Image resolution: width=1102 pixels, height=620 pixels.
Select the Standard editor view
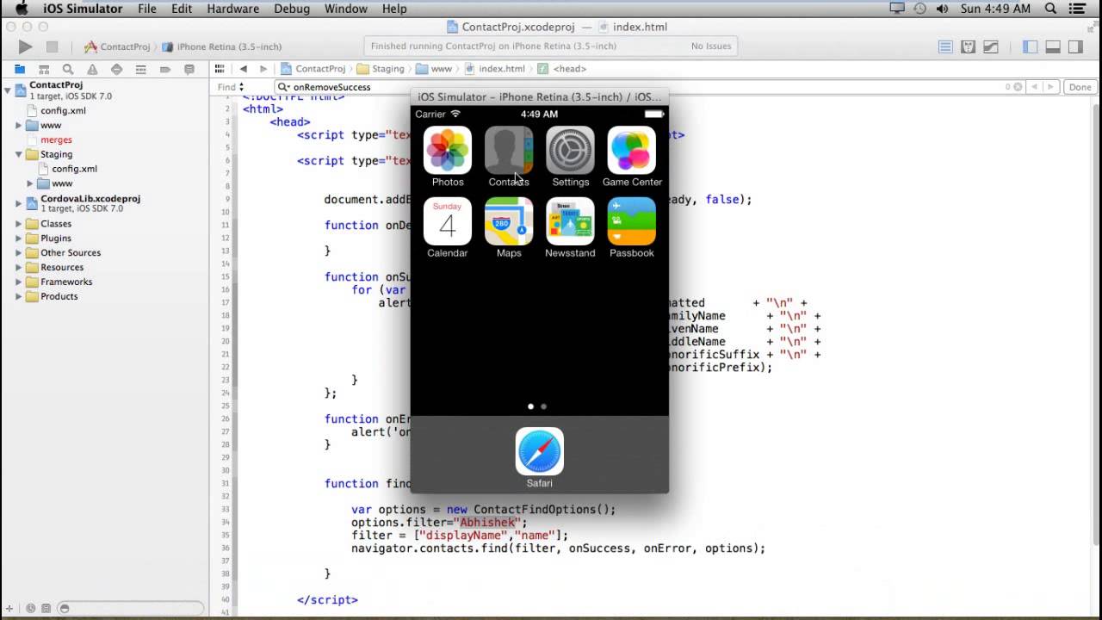[x=945, y=47]
